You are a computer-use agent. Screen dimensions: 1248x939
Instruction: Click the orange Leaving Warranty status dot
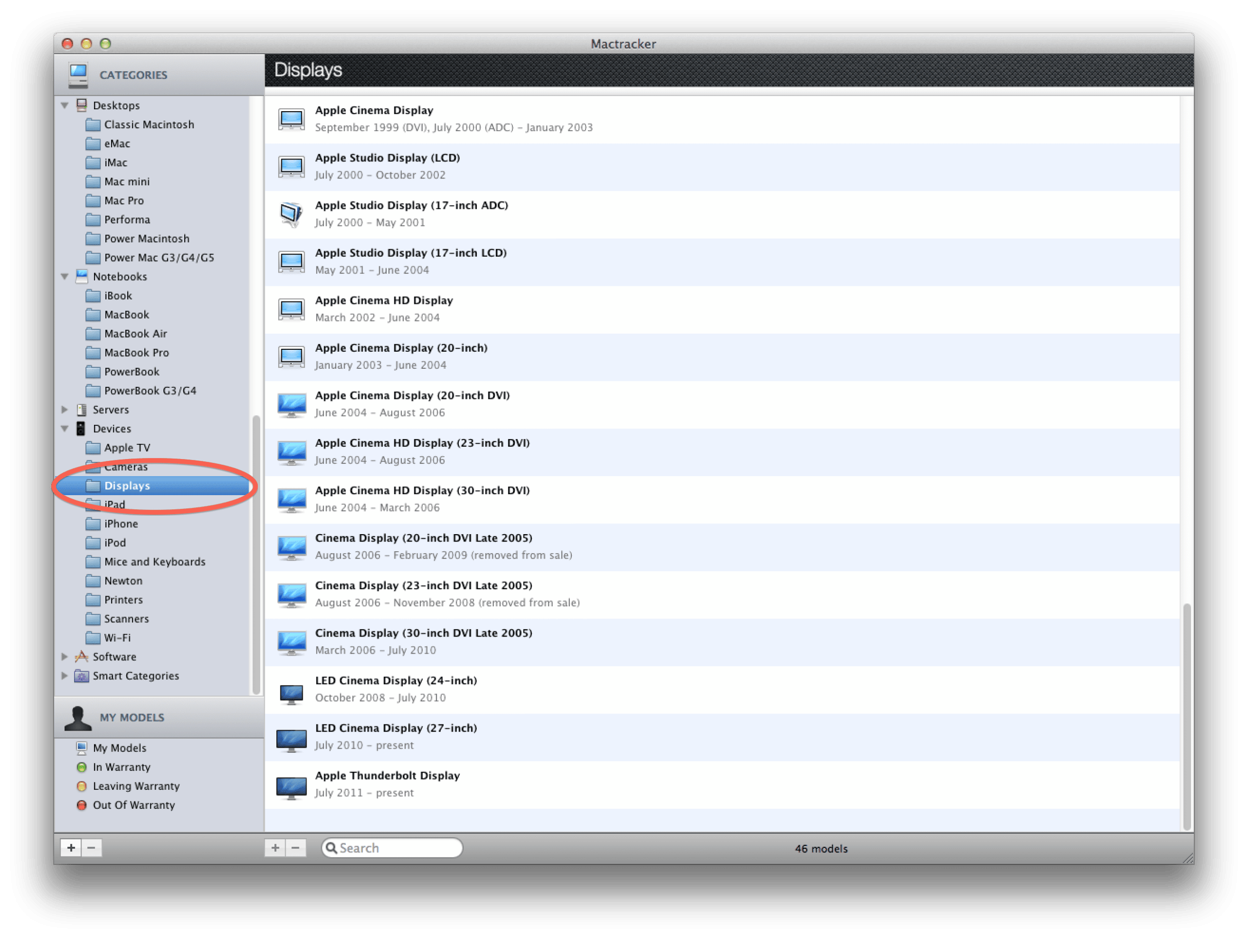click(82, 786)
